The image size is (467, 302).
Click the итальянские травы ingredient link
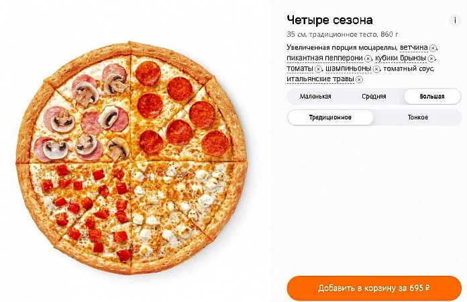[320, 79]
